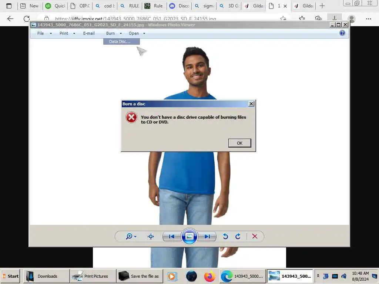Click the network tray icon
The image size is (379, 284).
click(335, 276)
